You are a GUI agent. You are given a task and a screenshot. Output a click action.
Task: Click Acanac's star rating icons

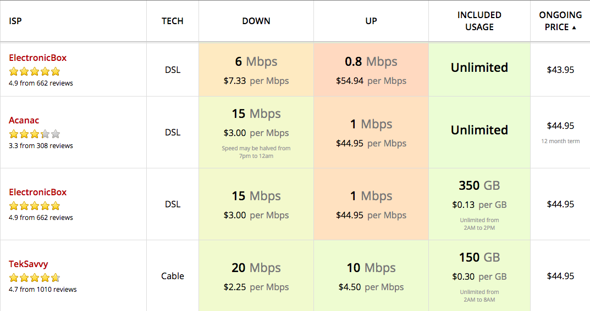click(35, 134)
